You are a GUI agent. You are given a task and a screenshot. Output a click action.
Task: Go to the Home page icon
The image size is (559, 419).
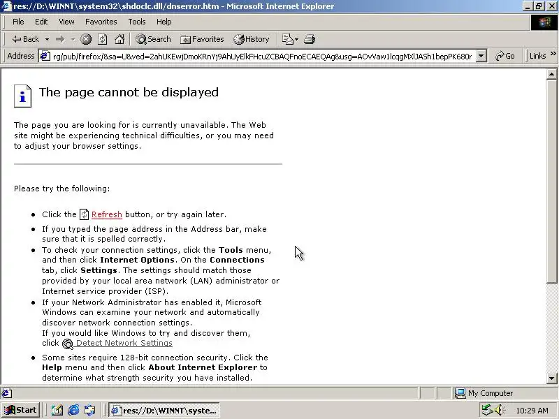tap(119, 39)
